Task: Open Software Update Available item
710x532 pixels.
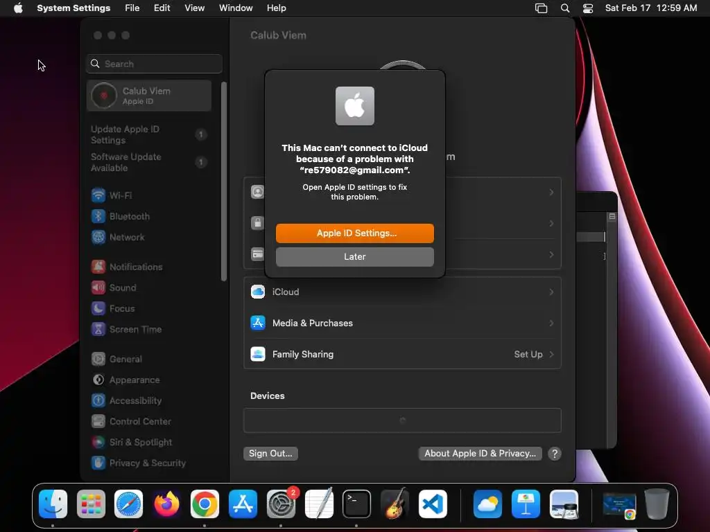Action: (x=149, y=162)
